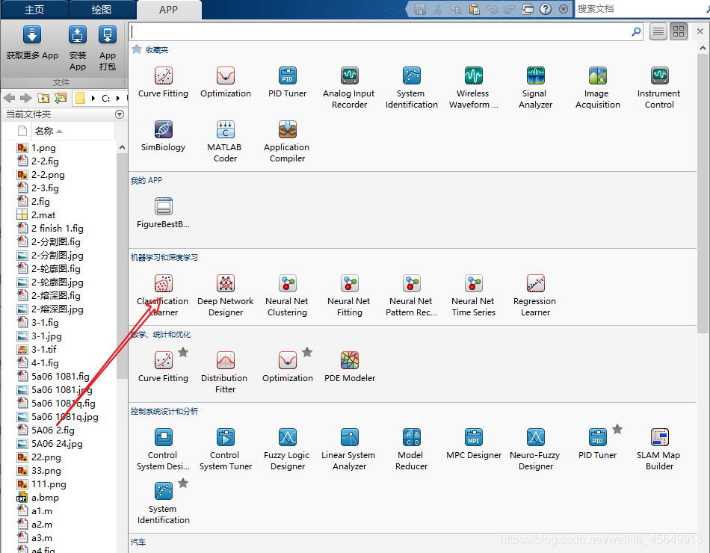Select file a.bmp

coord(45,497)
